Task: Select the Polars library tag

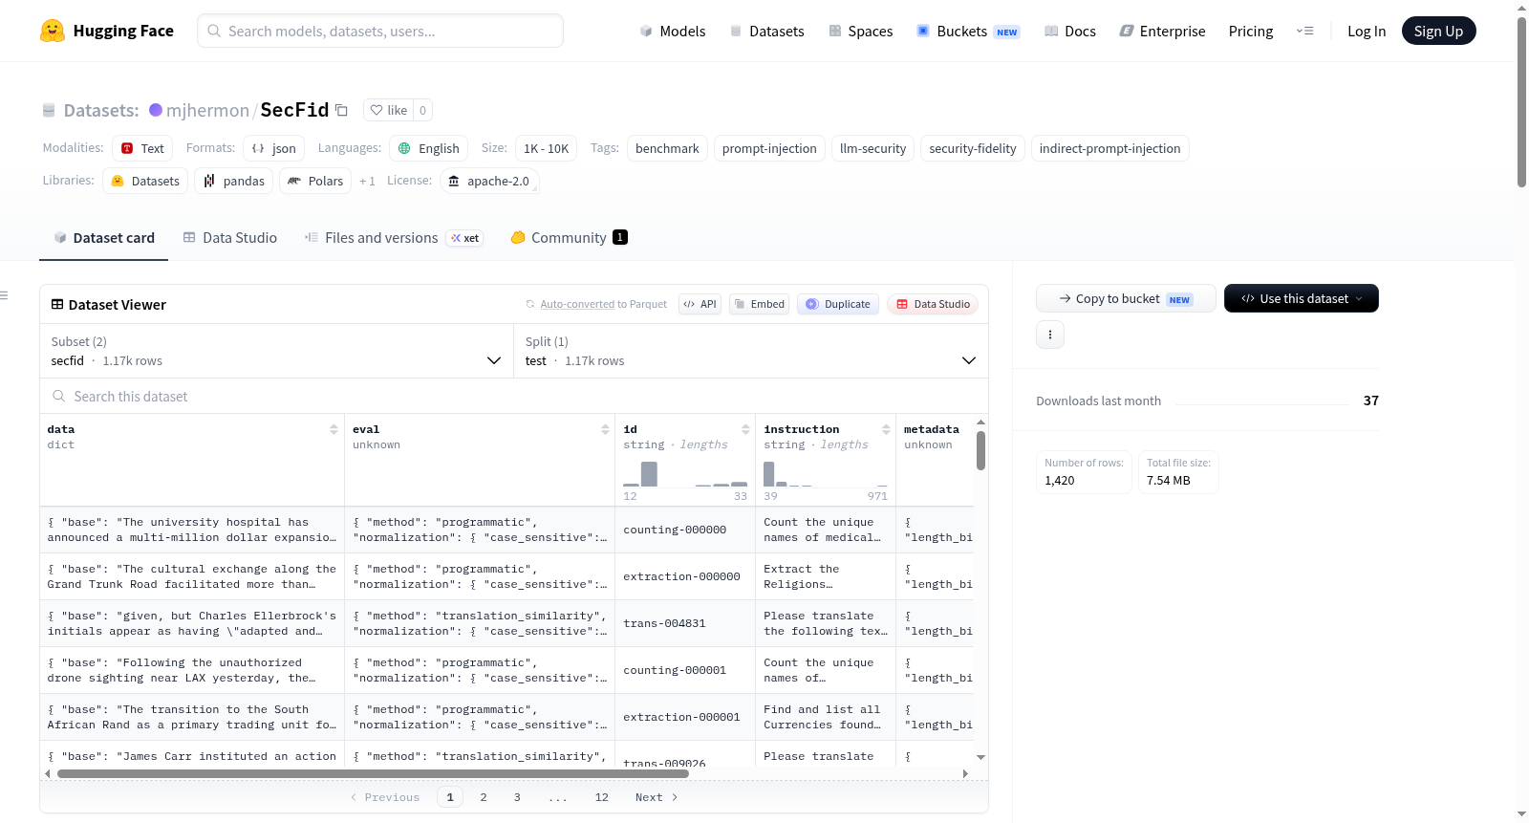Action: pos(315,181)
